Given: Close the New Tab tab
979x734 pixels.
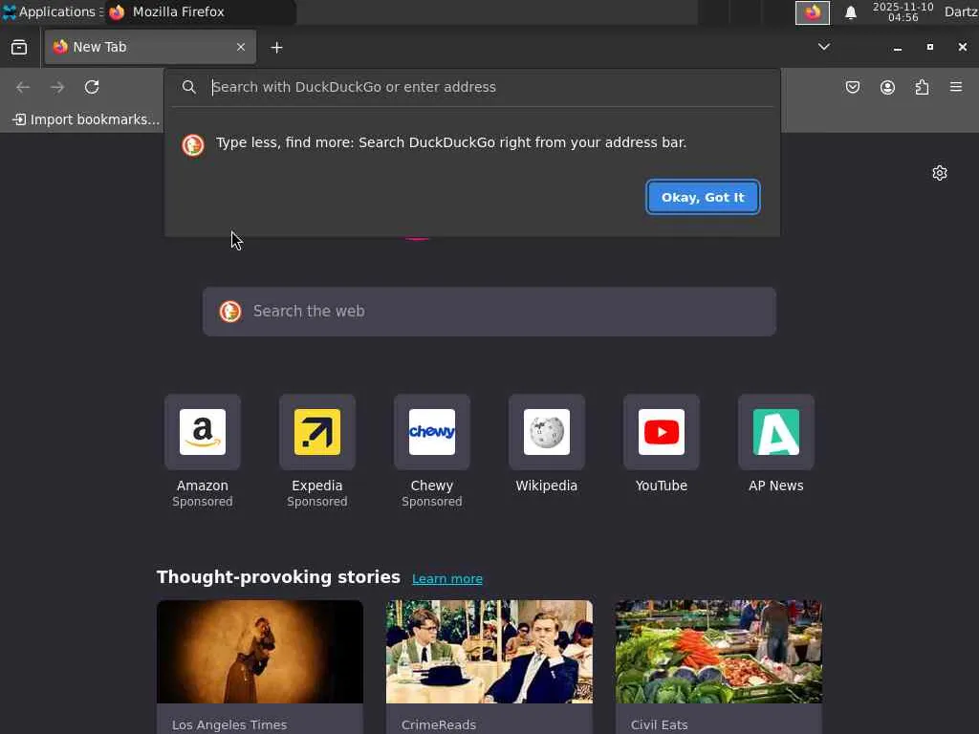Looking at the screenshot, I should tap(240, 47).
